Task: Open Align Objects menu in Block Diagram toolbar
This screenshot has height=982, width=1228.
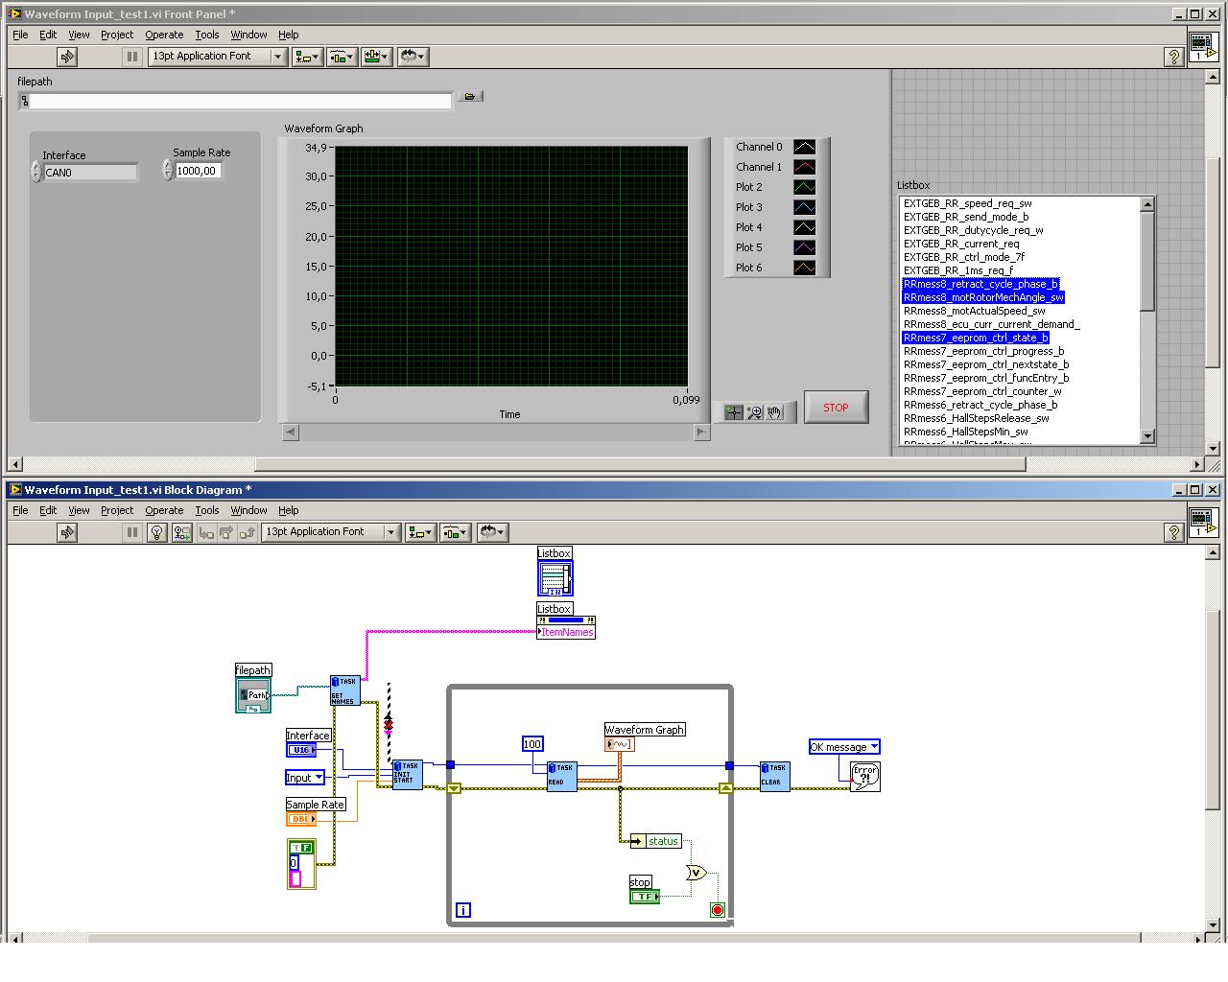Action: click(420, 532)
